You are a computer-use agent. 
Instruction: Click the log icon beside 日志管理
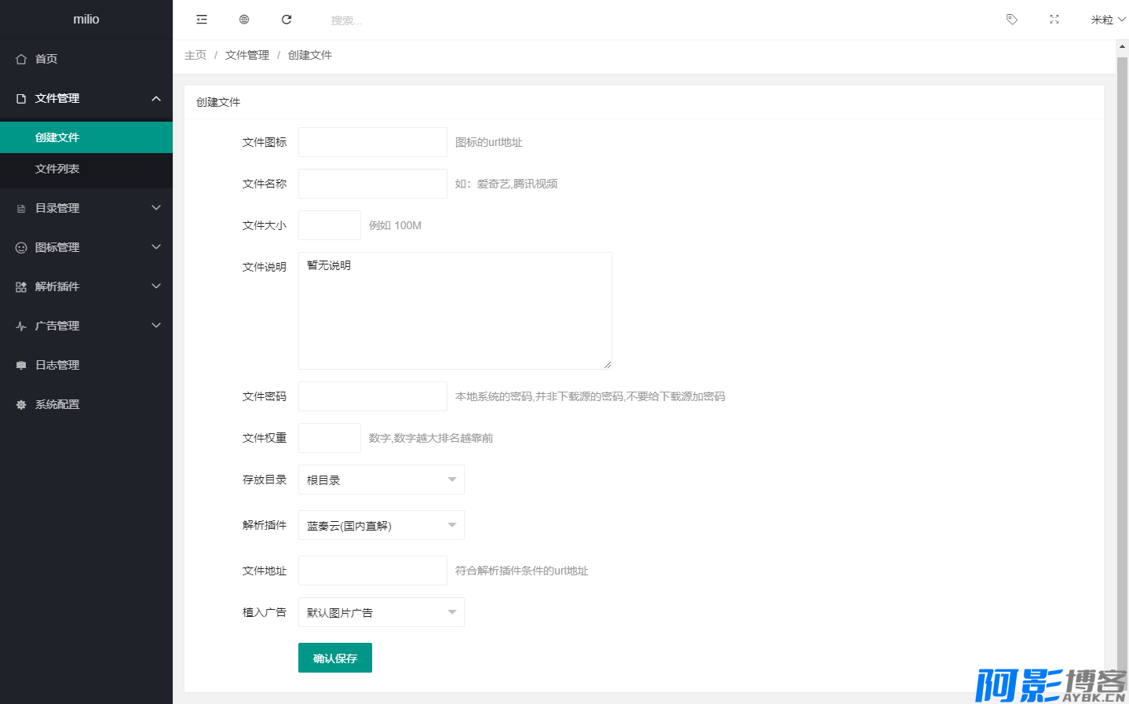point(21,365)
